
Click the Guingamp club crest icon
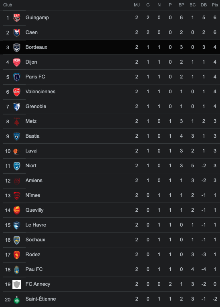[17, 18]
